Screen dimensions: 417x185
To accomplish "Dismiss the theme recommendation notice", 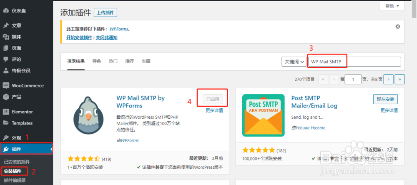I will pos(397,27).
